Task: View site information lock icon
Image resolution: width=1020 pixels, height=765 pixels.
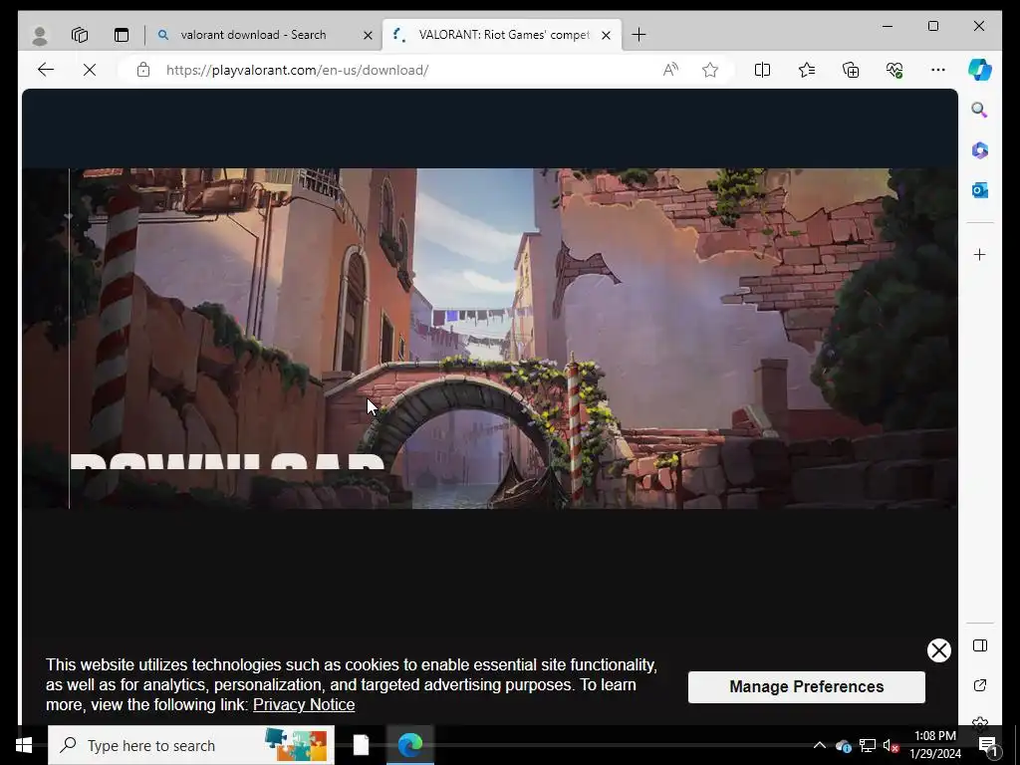Action: [143, 70]
